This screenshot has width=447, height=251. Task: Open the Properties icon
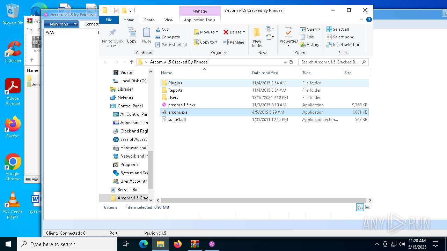tap(288, 33)
